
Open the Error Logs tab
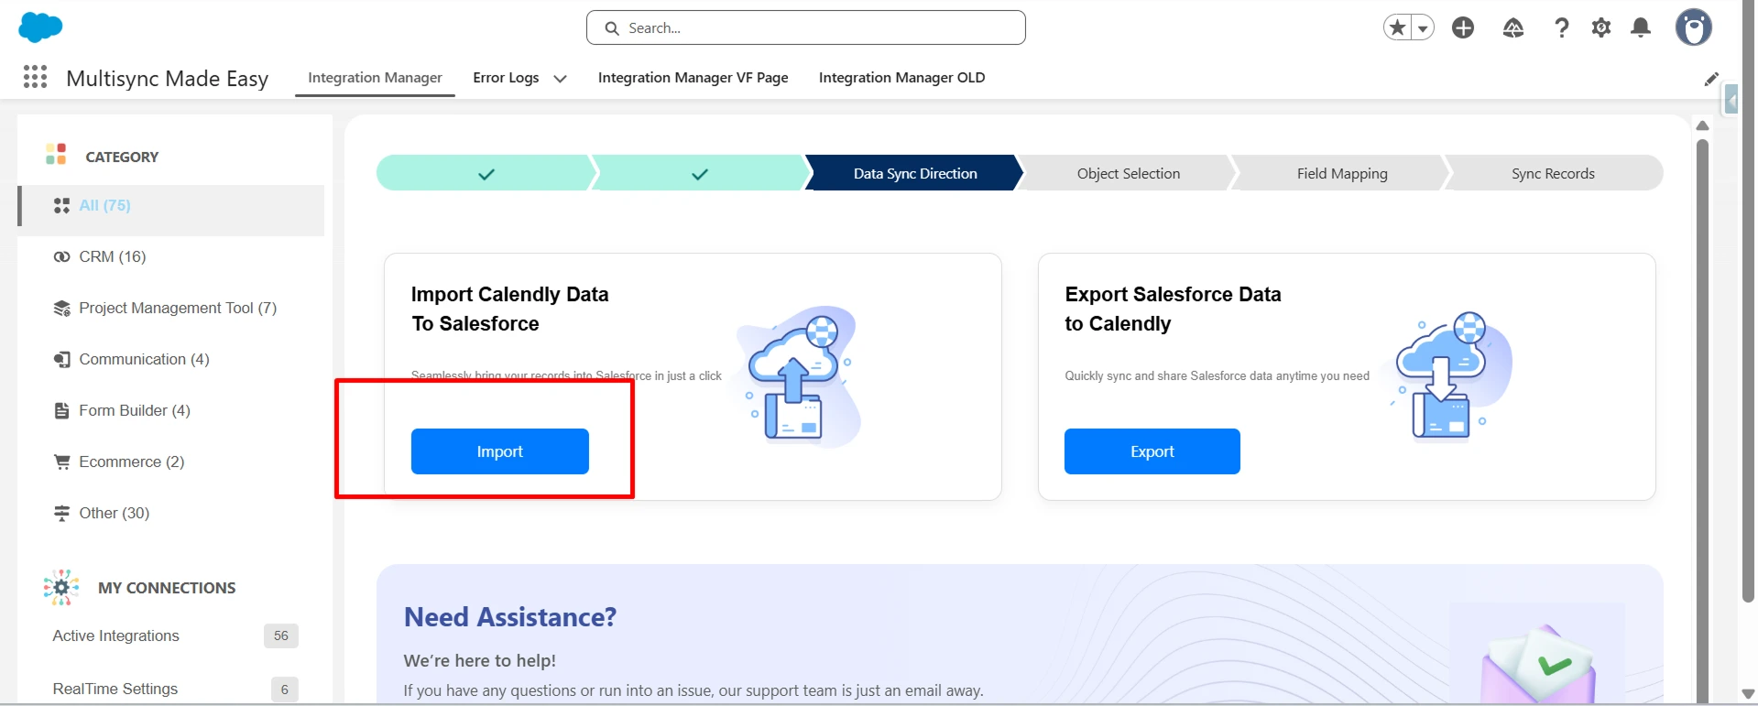pyautogui.click(x=506, y=78)
